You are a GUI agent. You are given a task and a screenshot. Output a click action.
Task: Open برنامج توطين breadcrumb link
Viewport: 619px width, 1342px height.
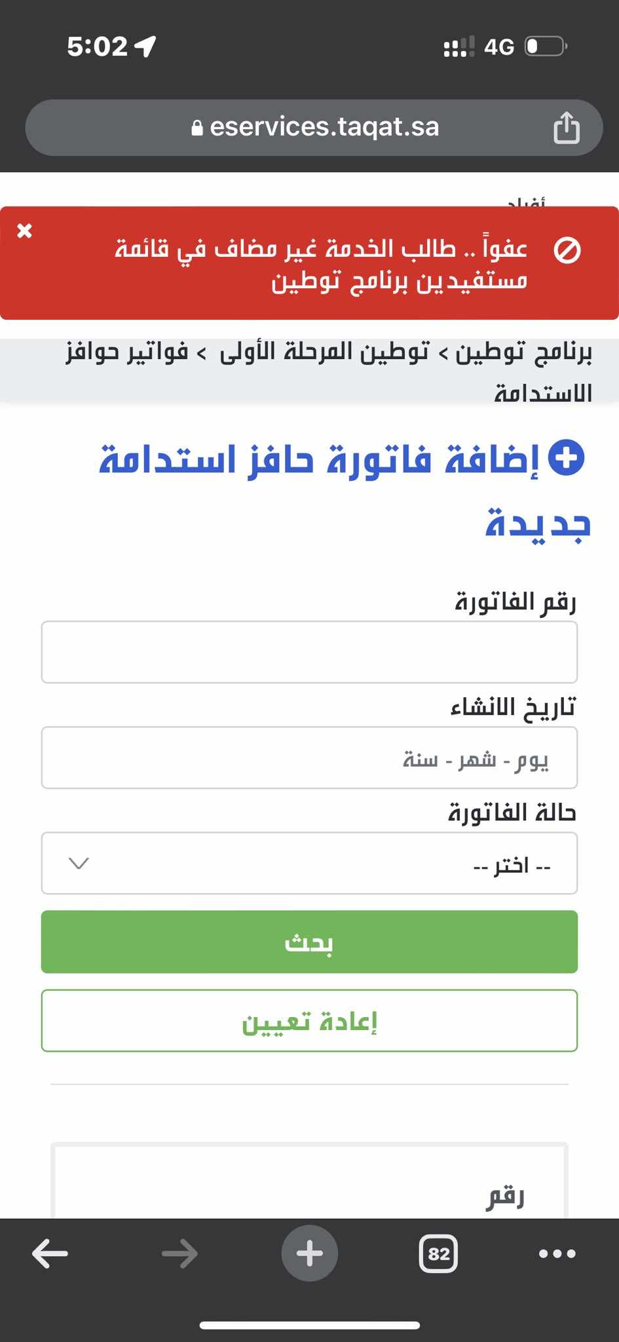(525, 353)
